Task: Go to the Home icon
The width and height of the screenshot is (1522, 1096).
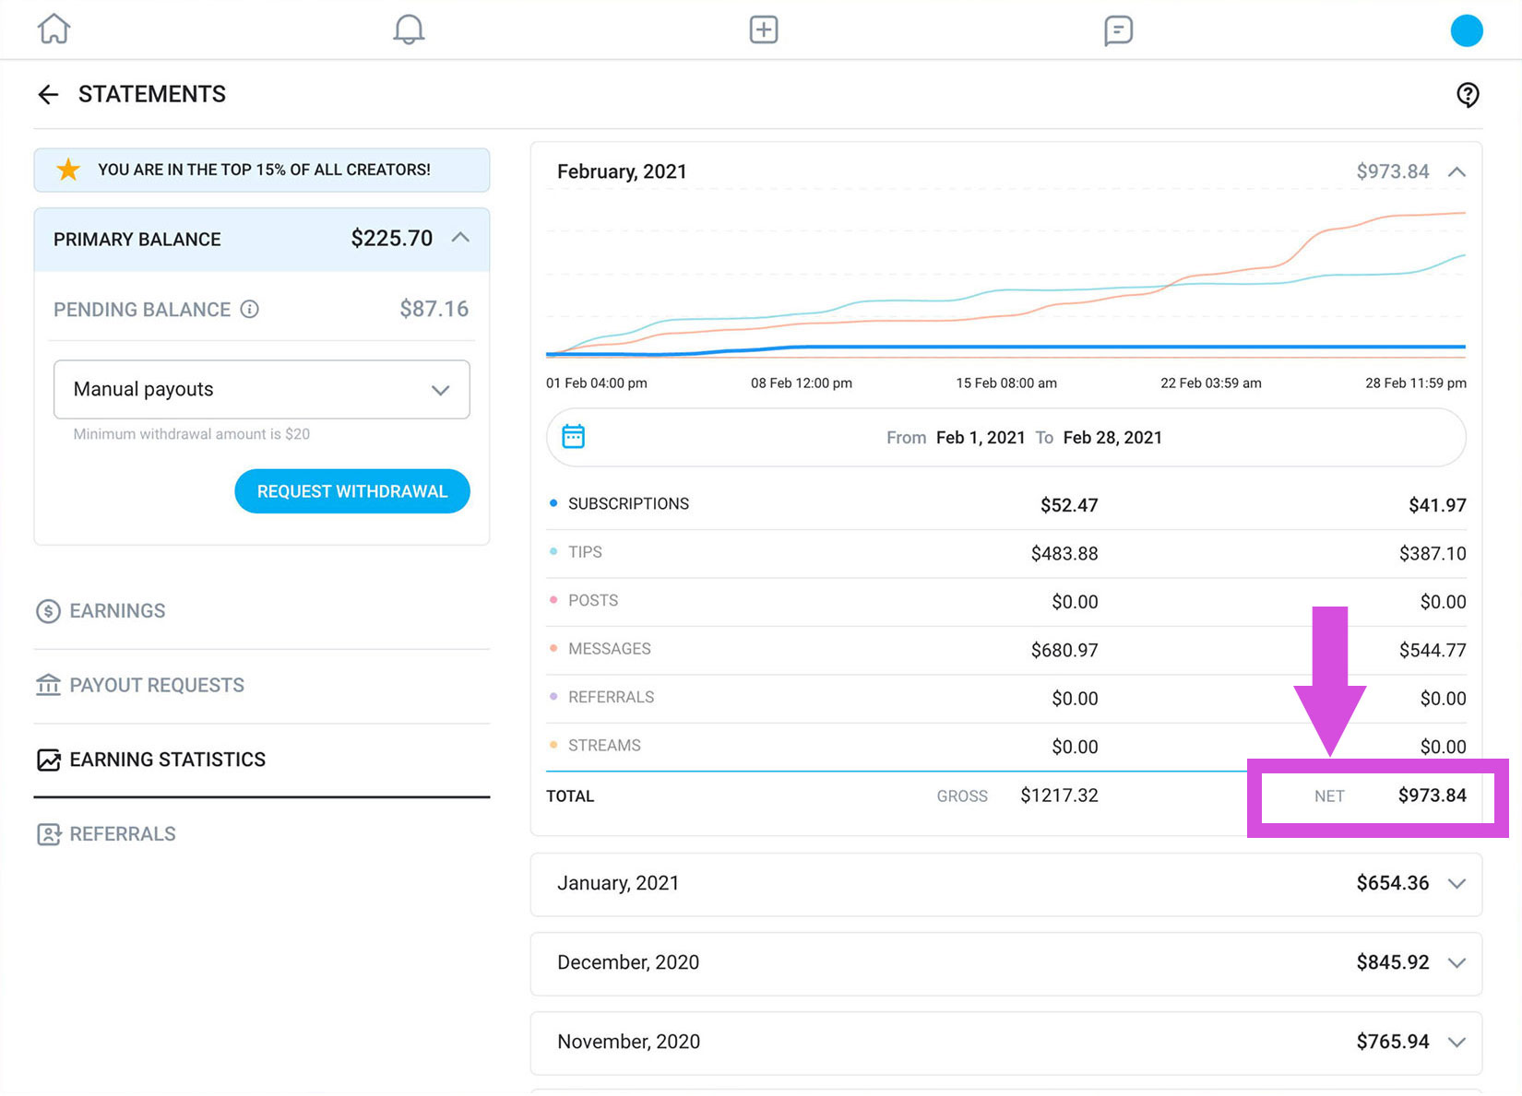Action: 54,29
